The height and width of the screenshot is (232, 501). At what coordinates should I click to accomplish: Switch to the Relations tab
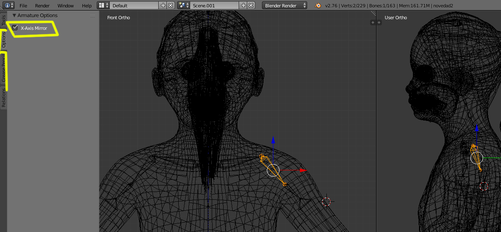coord(4,98)
